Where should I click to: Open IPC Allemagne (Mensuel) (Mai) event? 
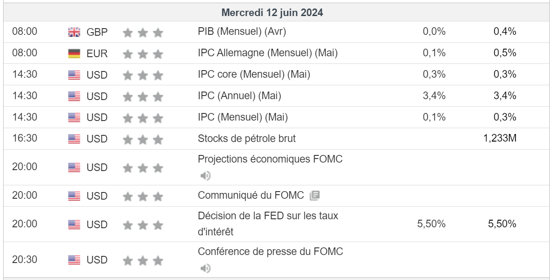point(267,53)
